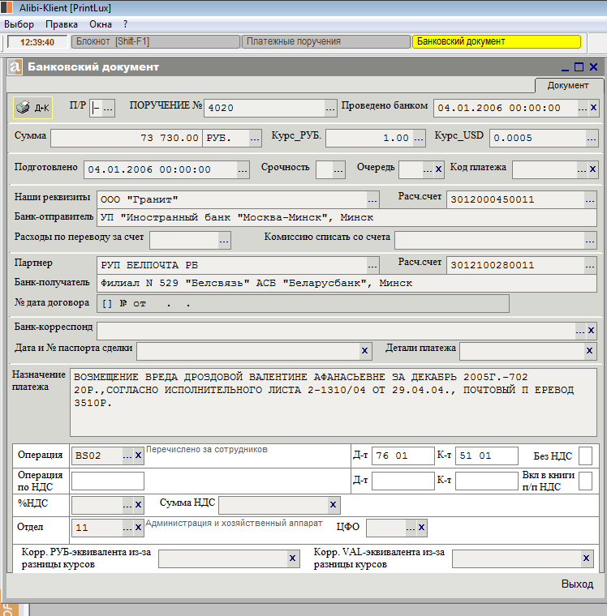Clear the Операция BS02 value with x
This screenshot has width=607, height=616.
click(x=139, y=456)
